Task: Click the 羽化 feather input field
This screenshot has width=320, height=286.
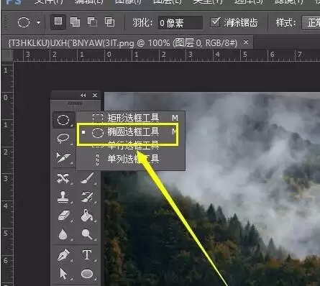Action: point(180,23)
